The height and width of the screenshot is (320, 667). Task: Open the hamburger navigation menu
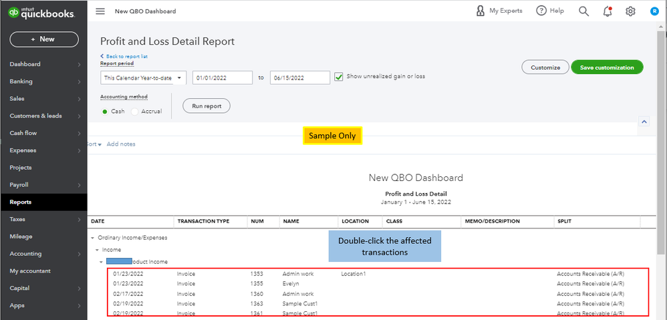[100, 11]
